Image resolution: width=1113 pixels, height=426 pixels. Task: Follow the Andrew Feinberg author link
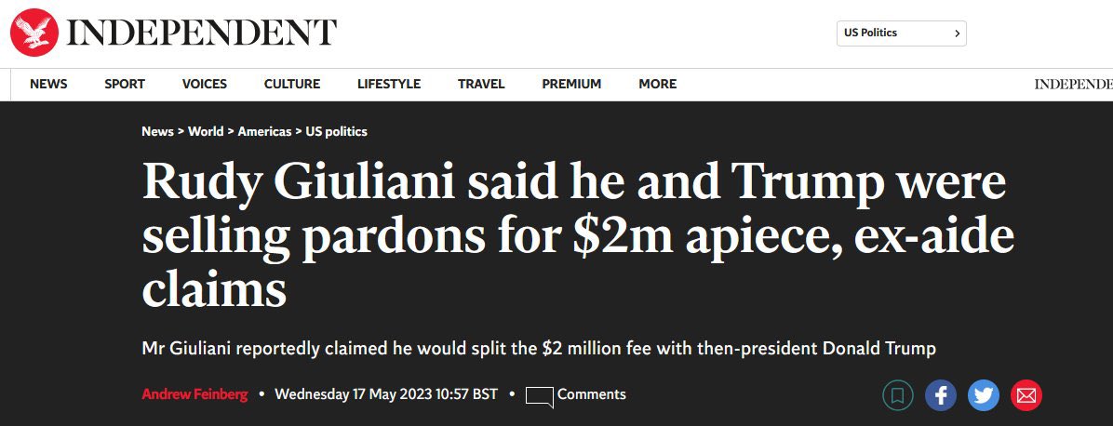coord(194,394)
